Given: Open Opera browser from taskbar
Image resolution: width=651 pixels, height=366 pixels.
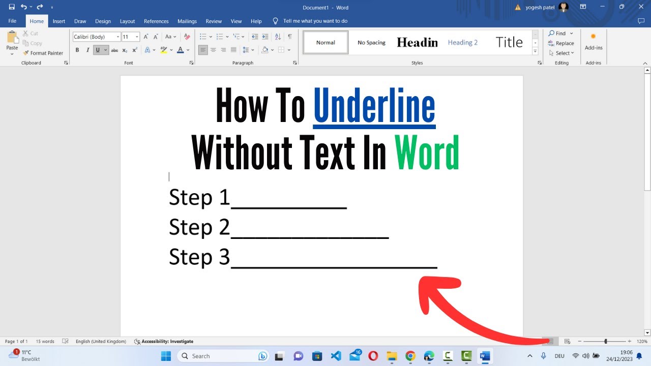Looking at the screenshot, I should [x=373, y=356].
